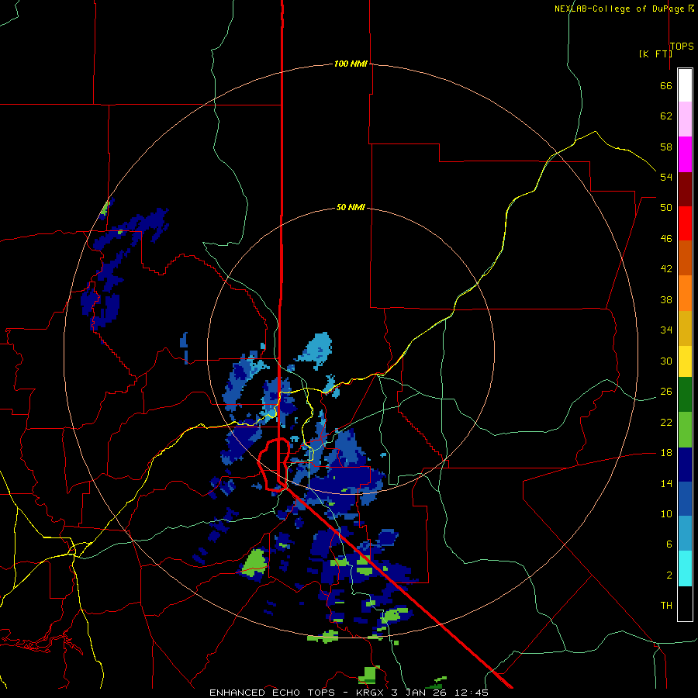Click the 18 value on the legend
The width and height of the screenshot is (698, 698).
(x=666, y=453)
